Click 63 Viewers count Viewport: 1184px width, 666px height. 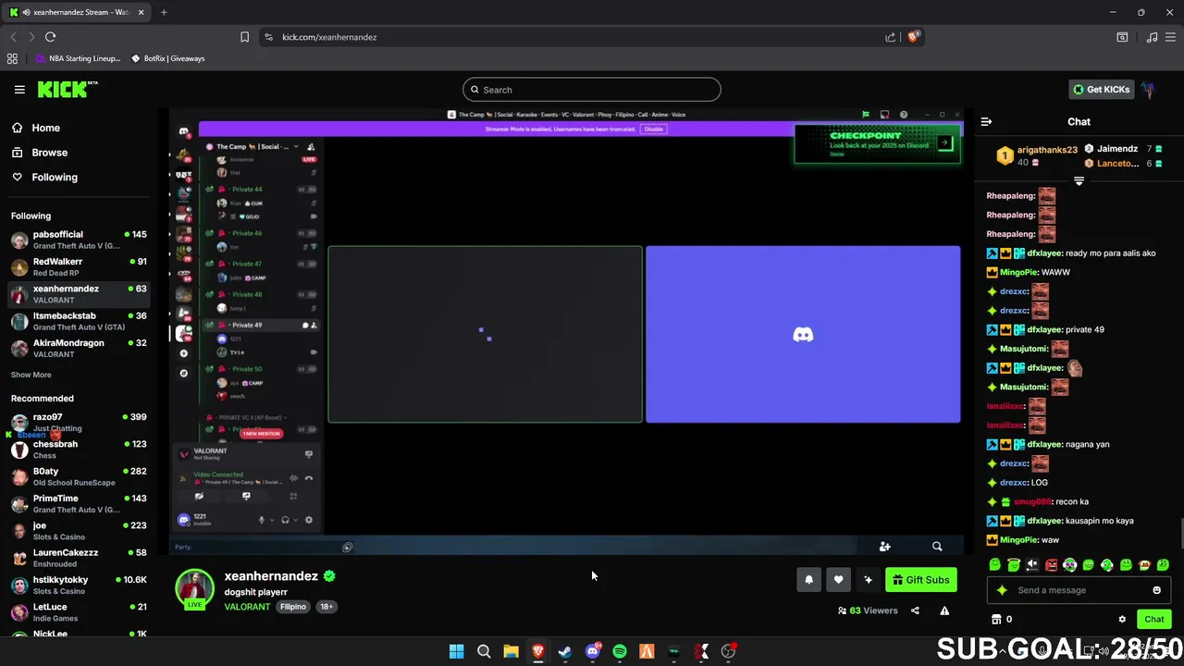click(x=868, y=610)
